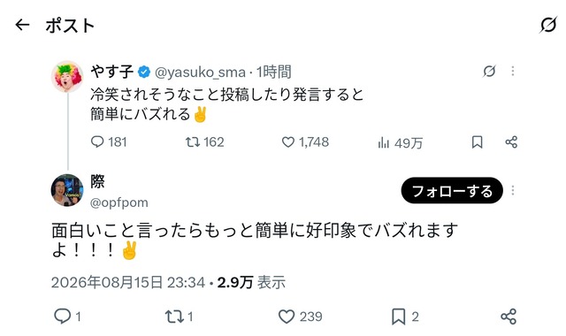566x336 pixels.
Task: Go back with the arrow beside ポスト
Action: [x=22, y=25]
